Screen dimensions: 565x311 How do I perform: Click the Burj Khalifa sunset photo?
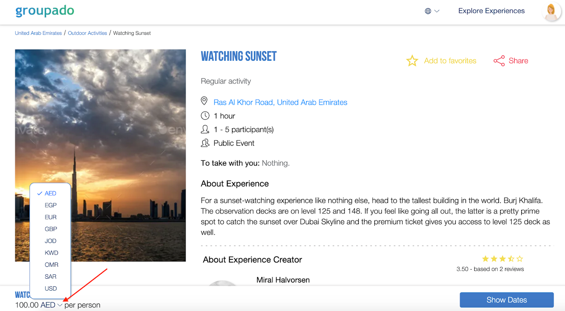[x=100, y=155]
